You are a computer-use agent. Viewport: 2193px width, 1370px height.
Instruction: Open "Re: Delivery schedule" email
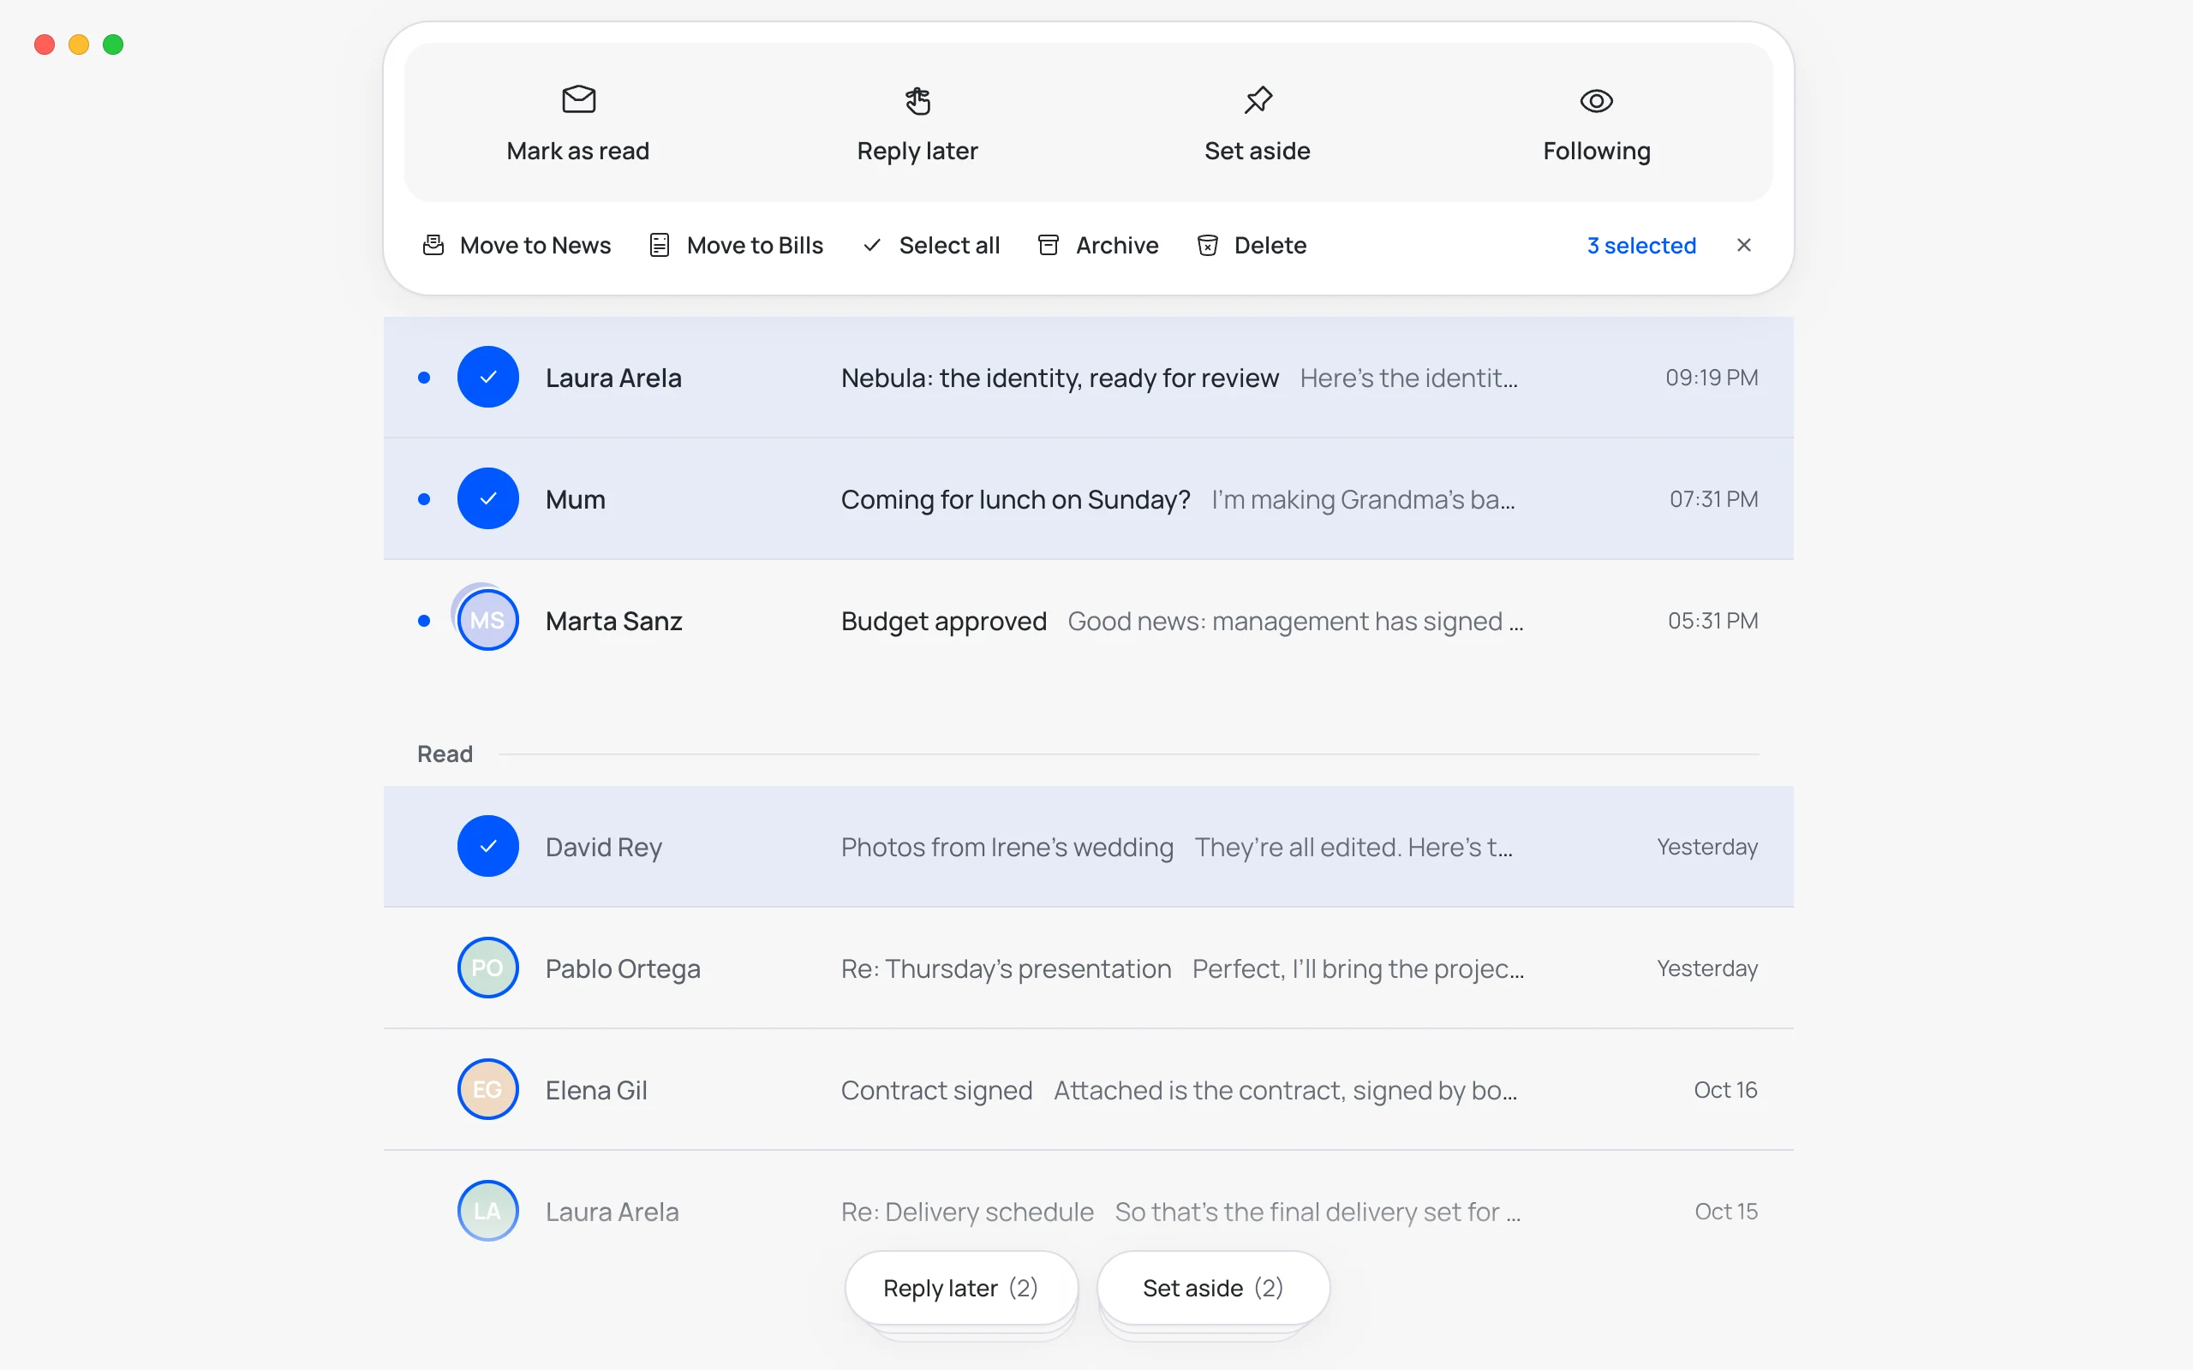pos(967,1212)
